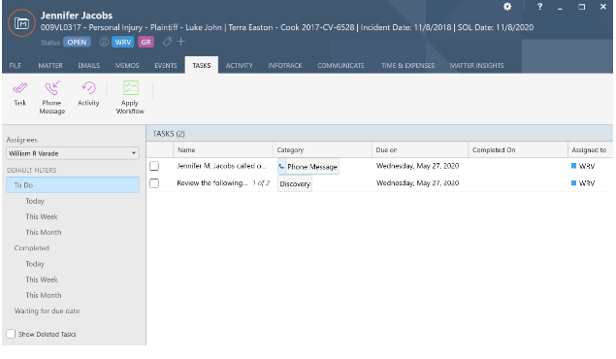616x359 pixels.
Task: Select the Completed filter
Action: (31, 247)
